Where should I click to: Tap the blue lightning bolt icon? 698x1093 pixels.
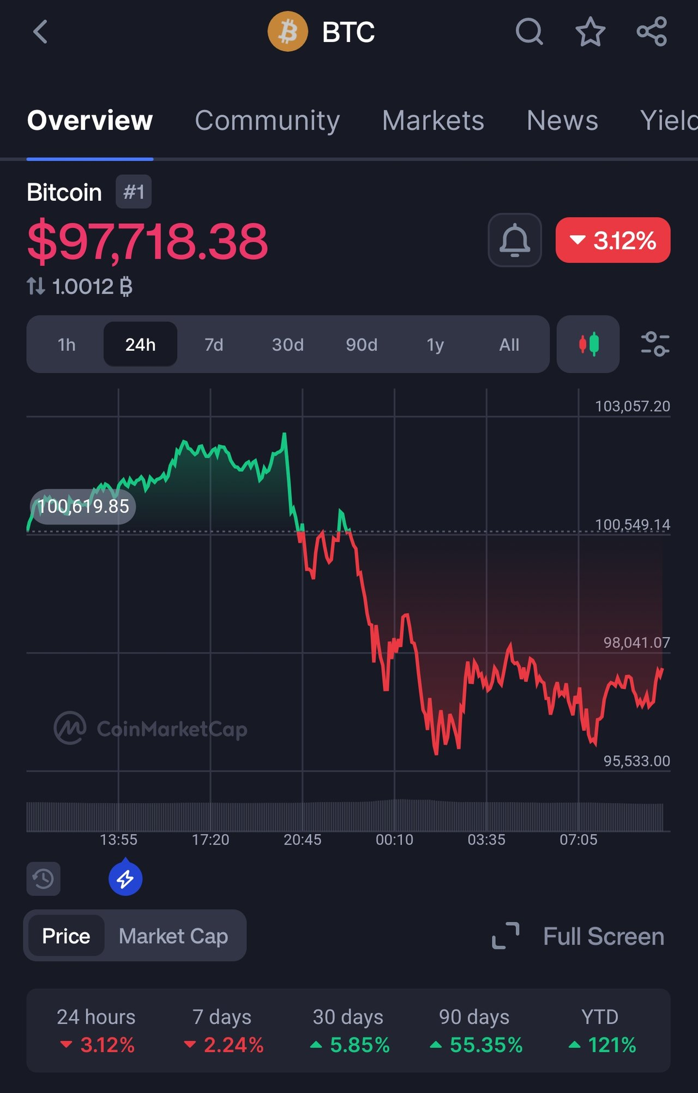point(125,879)
